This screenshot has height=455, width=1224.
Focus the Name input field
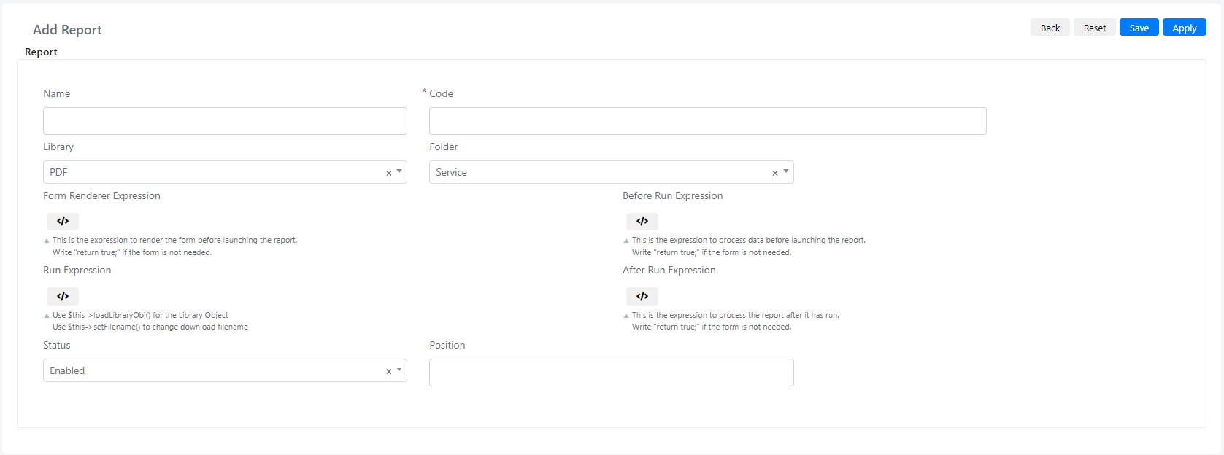(225, 121)
